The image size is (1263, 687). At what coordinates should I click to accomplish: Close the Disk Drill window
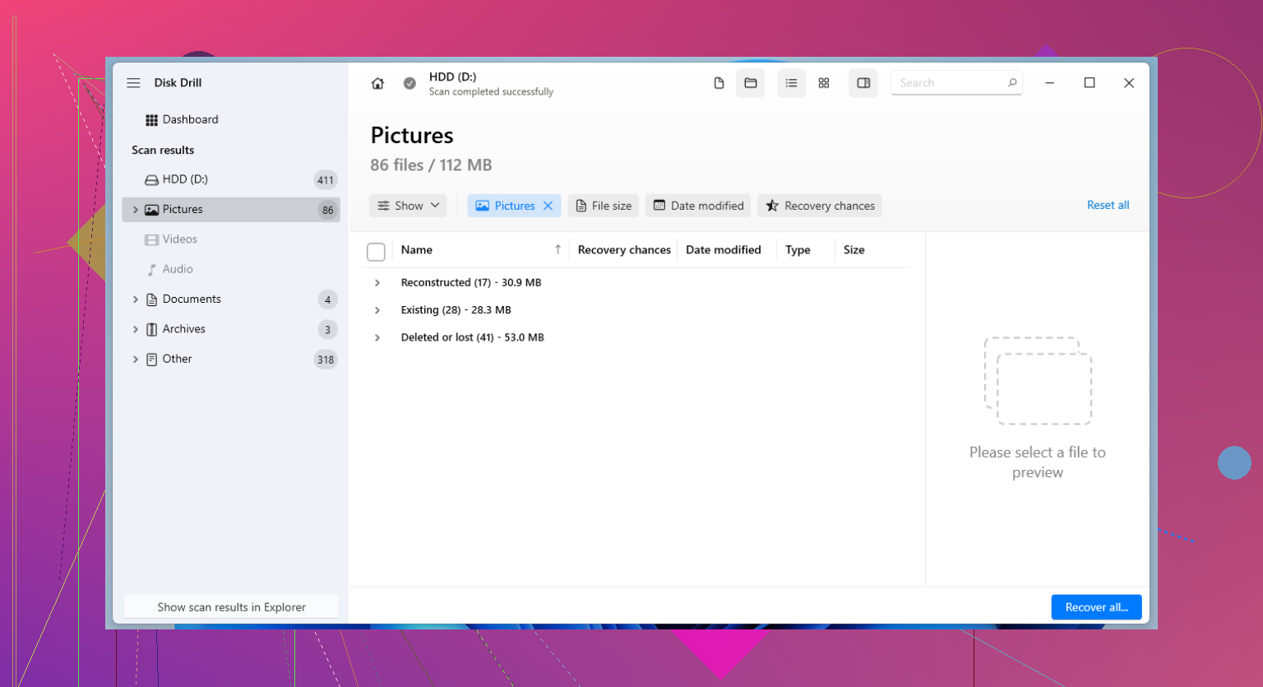[x=1129, y=83]
